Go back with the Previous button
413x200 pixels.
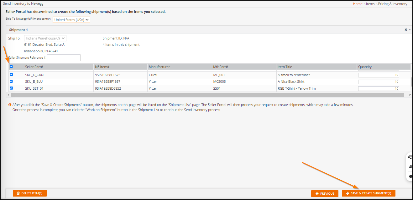pyautogui.click(x=325, y=193)
